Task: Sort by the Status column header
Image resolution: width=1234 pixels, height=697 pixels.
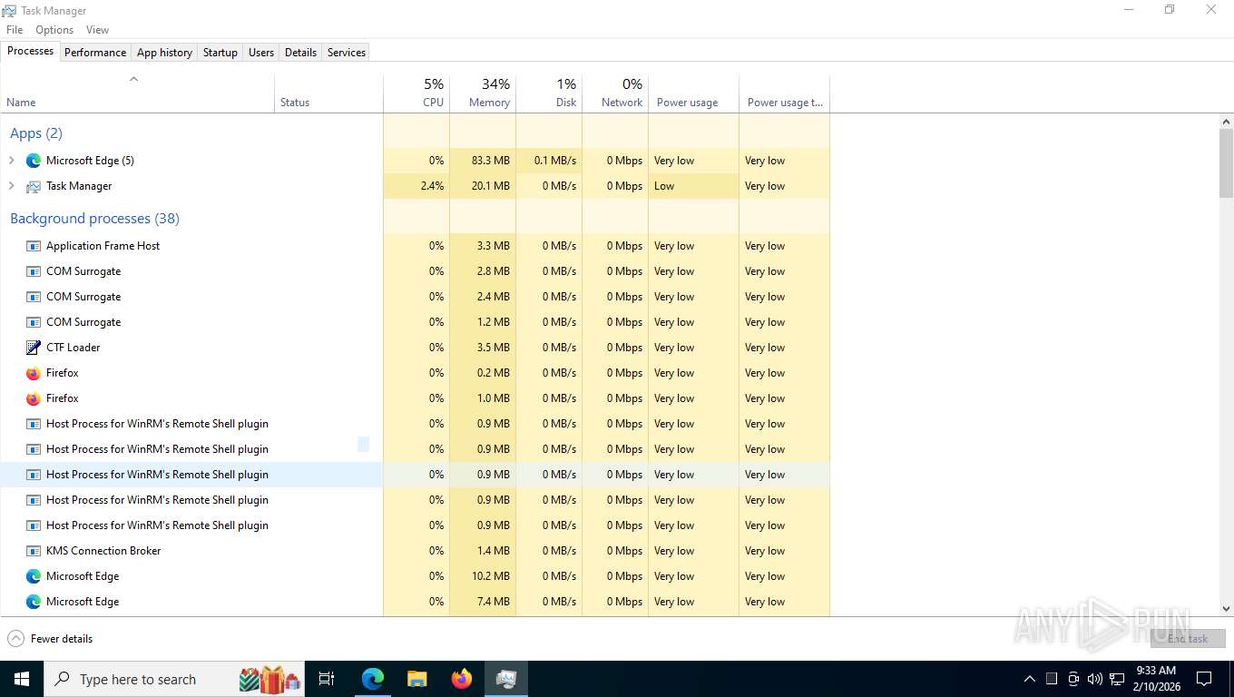Action: pyautogui.click(x=328, y=93)
